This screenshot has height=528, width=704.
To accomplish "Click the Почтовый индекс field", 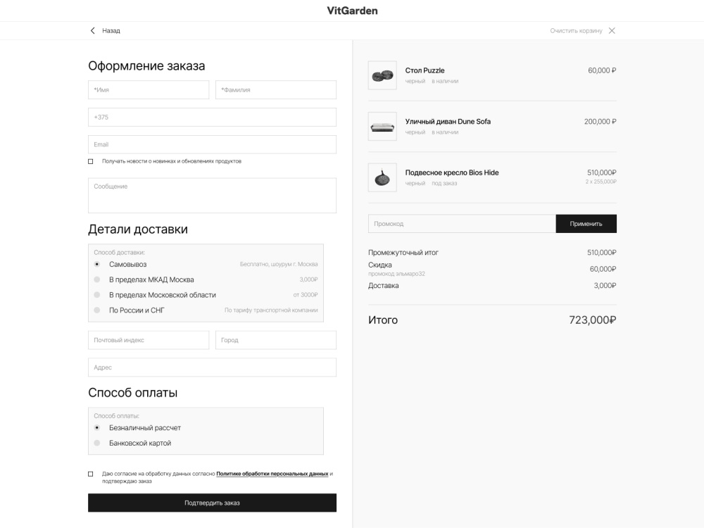I will point(149,340).
